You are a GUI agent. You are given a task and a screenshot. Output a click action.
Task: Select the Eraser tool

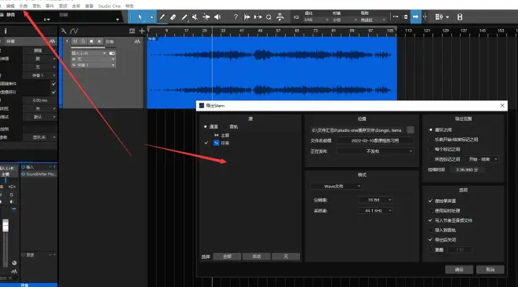(173, 16)
